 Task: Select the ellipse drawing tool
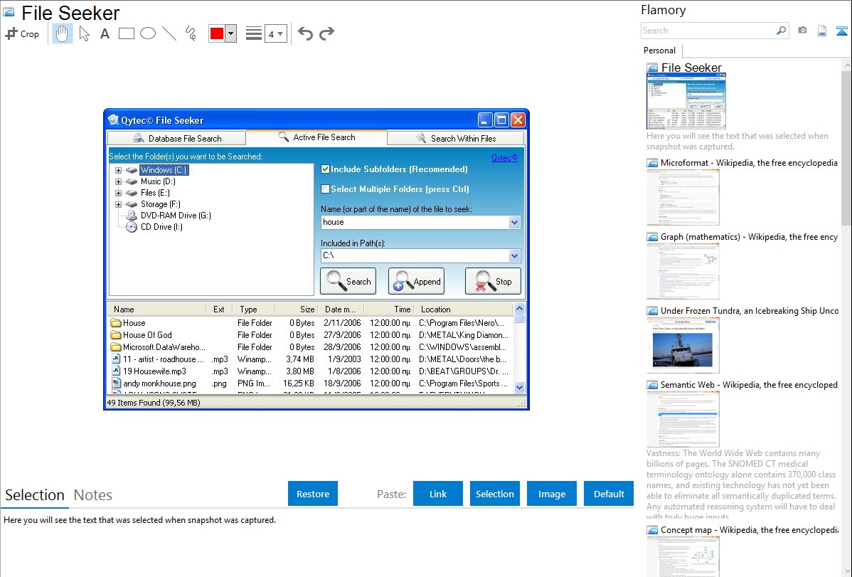pos(148,33)
